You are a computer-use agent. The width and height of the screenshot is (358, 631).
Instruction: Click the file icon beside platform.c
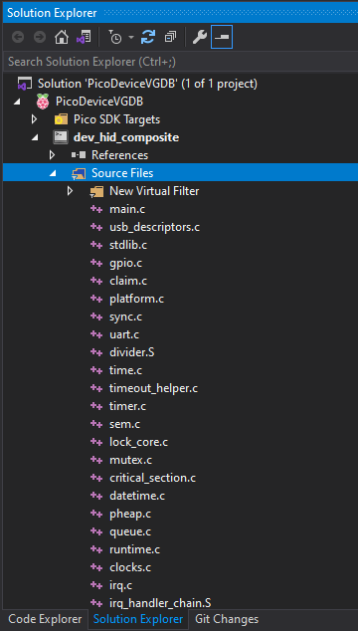click(x=96, y=299)
